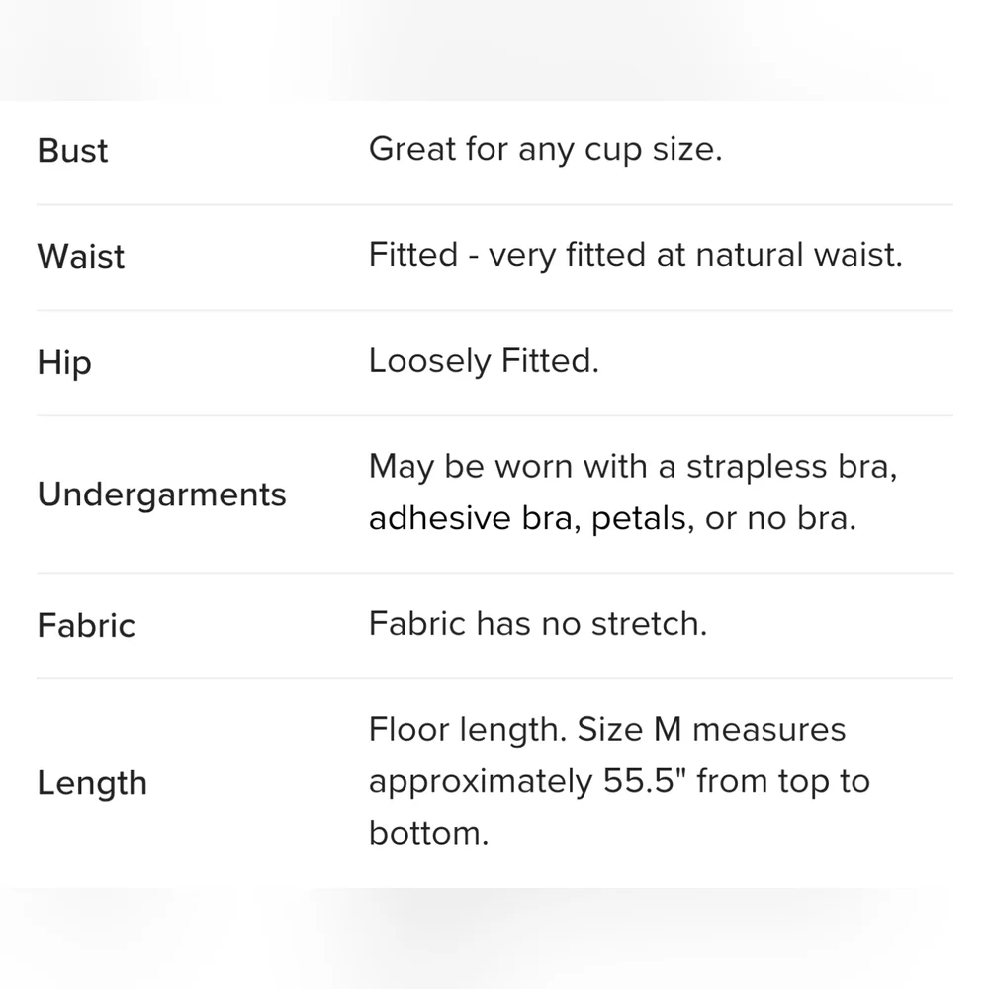Image resolution: width=989 pixels, height=989 pixels.
Task: Select the Fabric row label
Action: pyautogui.click(x=86, y=626)
